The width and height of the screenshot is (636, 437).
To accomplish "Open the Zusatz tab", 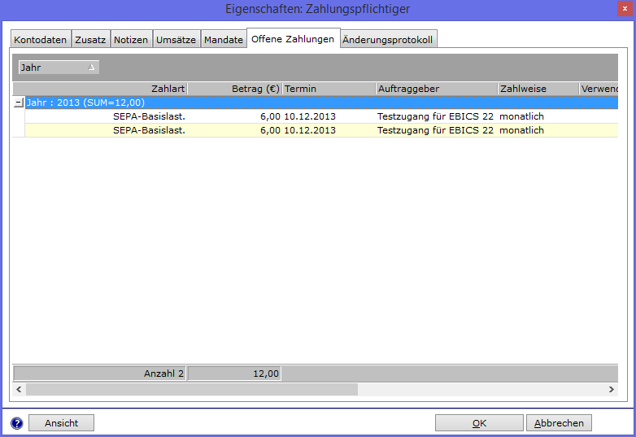I will pyautogui.click(x=90, y=40).
